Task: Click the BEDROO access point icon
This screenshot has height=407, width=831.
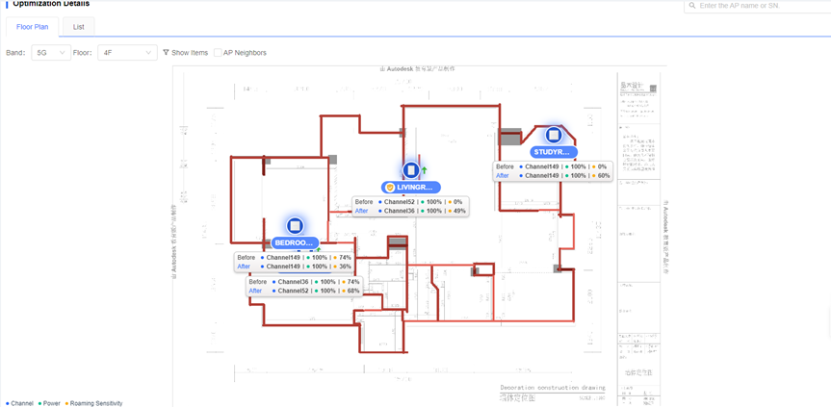Action: click(295, 225)
